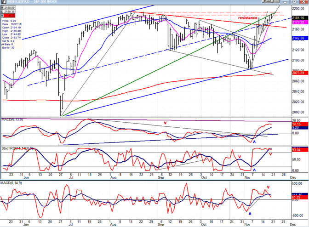Click the red resistance annotation text
Screen dimensions: 309x227
(247, 18)
